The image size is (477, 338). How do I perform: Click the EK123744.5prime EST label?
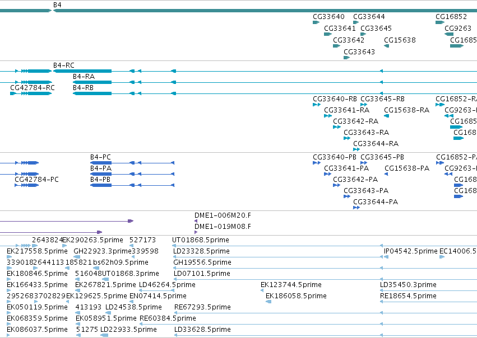(x=291, y=285)
